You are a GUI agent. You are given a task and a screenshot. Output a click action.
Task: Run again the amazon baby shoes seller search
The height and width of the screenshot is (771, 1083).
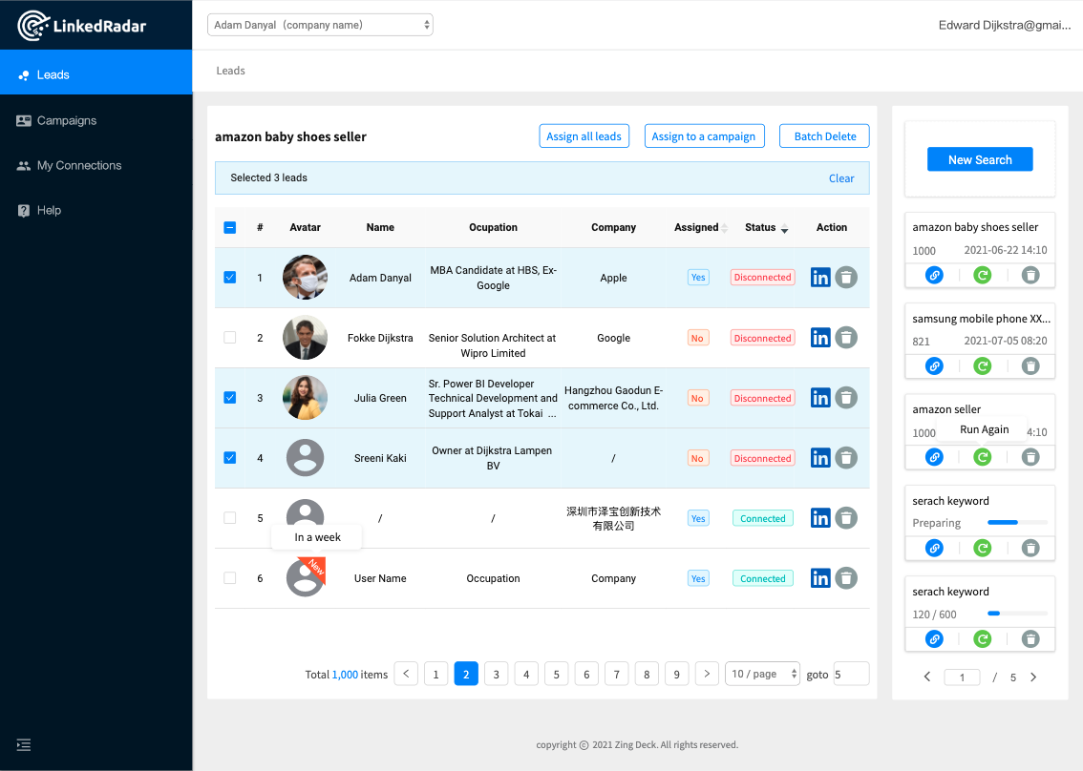(982, 275)
